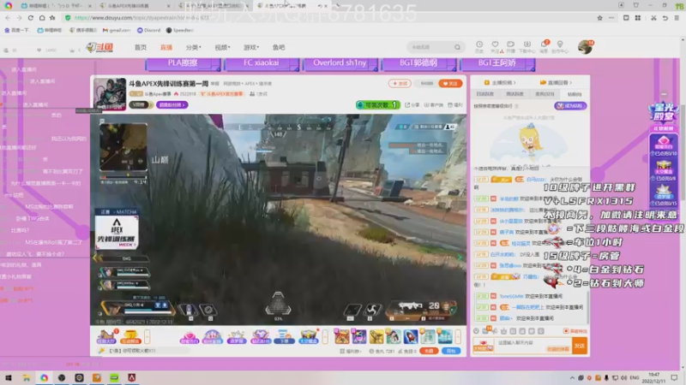Image resolution: width=686 pixels, height=385 pixels.
Task: Open the 任务大厅 icon below the video
Action: click(105, 336)
